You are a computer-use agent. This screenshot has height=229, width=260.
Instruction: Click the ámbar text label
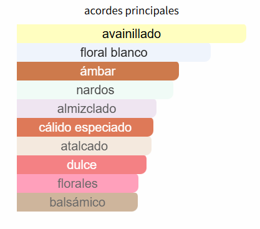98,71
